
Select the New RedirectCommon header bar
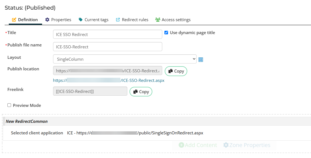tap(157, 121)
